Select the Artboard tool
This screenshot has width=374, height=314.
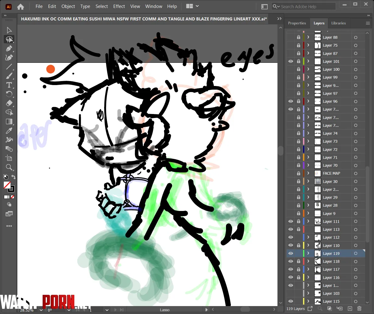click(x=9, y=158)
